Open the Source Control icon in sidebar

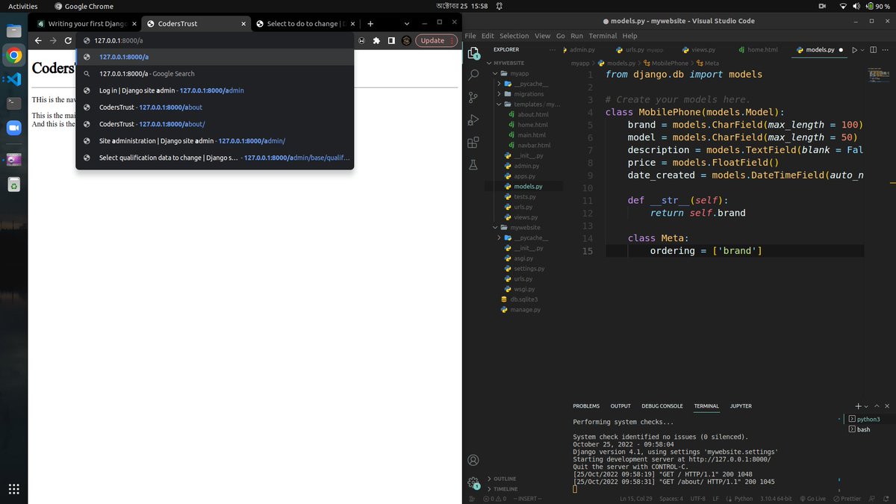tap(473, 96)
